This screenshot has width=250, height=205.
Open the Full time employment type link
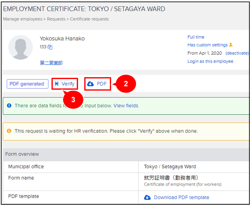pos(196,37)
